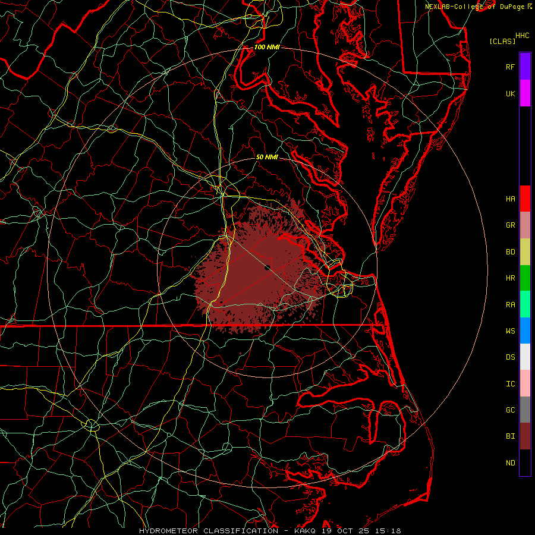Click the '15:18' timestamp text

coord(387,531)
